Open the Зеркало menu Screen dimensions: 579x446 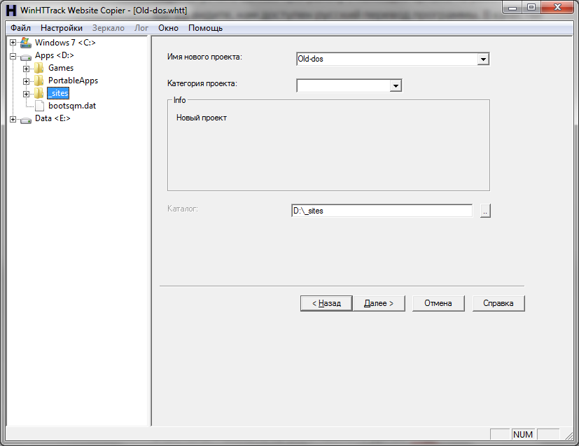(109, 28)
